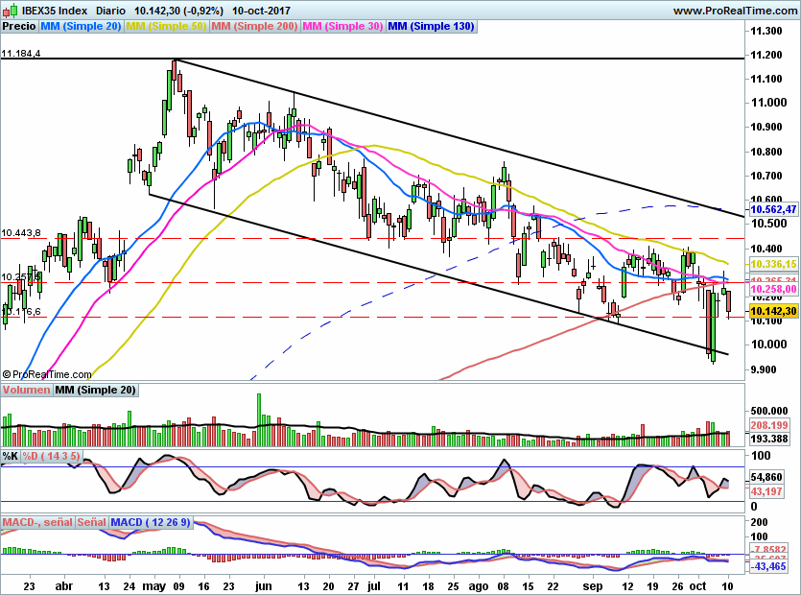Image resolution: width=801 pixels, height=595 pixels.
Task: Click the IBEX35 Index title
Action: pyautogui.click(x=55, y=11)
